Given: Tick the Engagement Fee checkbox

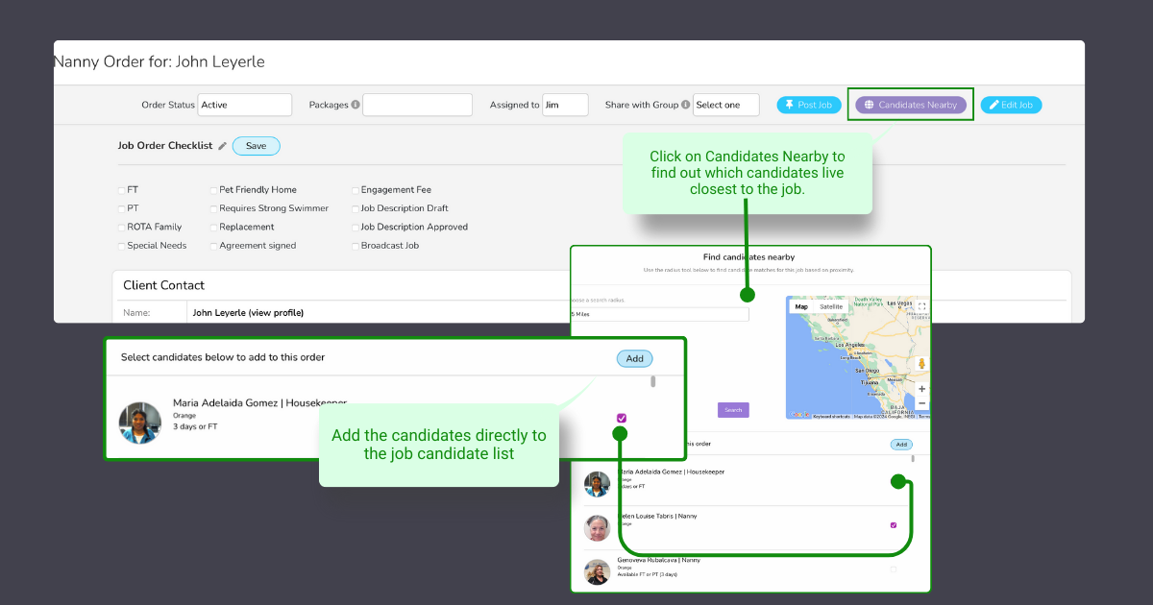Looking at the screenshot, I should point(355,190).
